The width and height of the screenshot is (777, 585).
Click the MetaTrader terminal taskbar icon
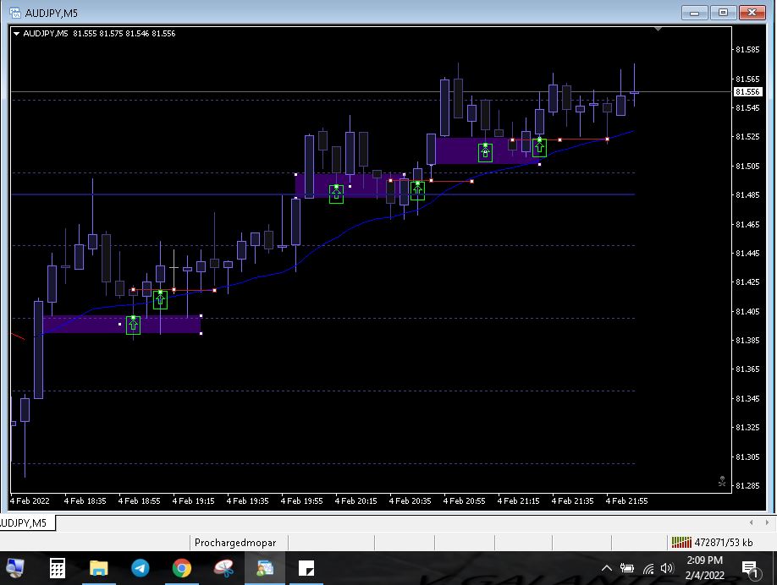coord(265,568)
